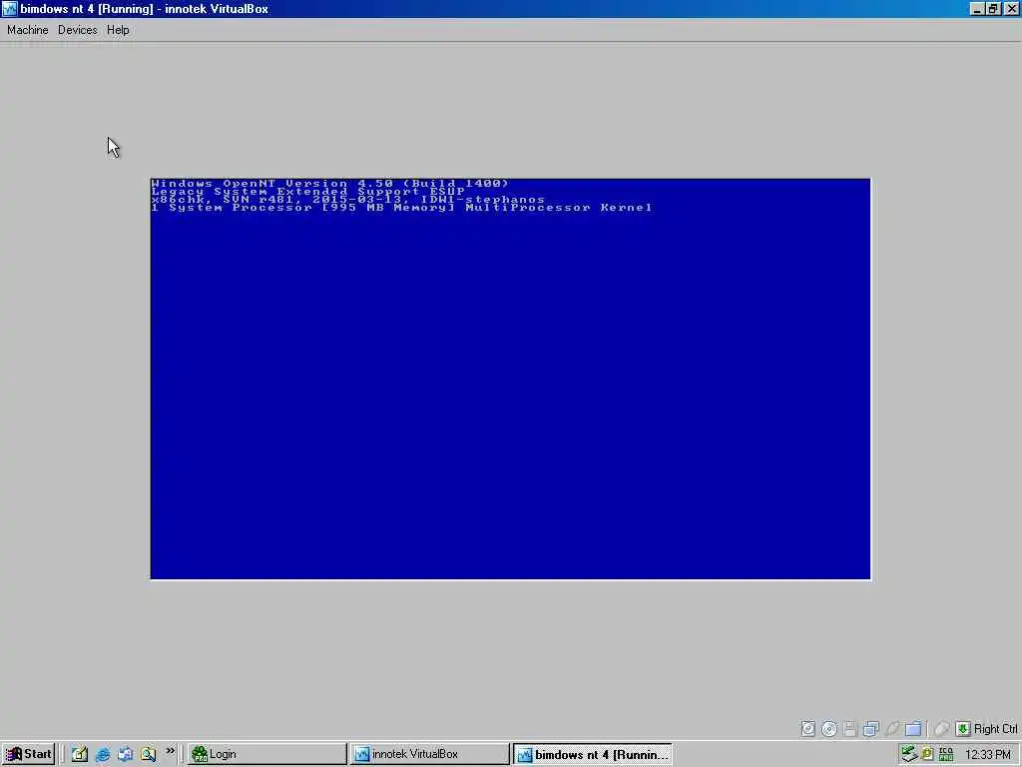Screen dimensions: 1022x767
Task: Click the ICQ Pro tray icon
Action: pyautogui.click(x=946, y=754)
